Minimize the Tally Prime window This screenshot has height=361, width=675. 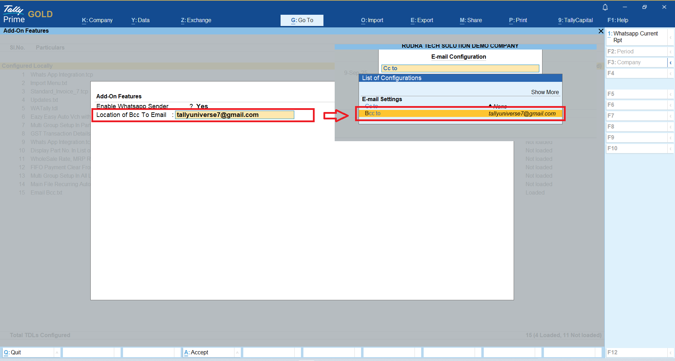(x=625, y=7)
